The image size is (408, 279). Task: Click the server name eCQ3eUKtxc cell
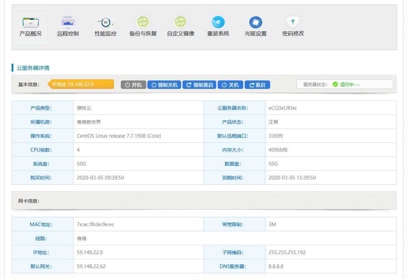tap(283, 108)
